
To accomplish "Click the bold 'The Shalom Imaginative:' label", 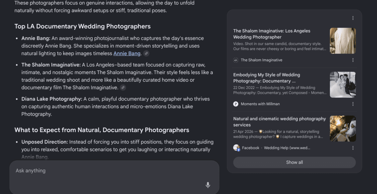I will click(x=51, y=65).
